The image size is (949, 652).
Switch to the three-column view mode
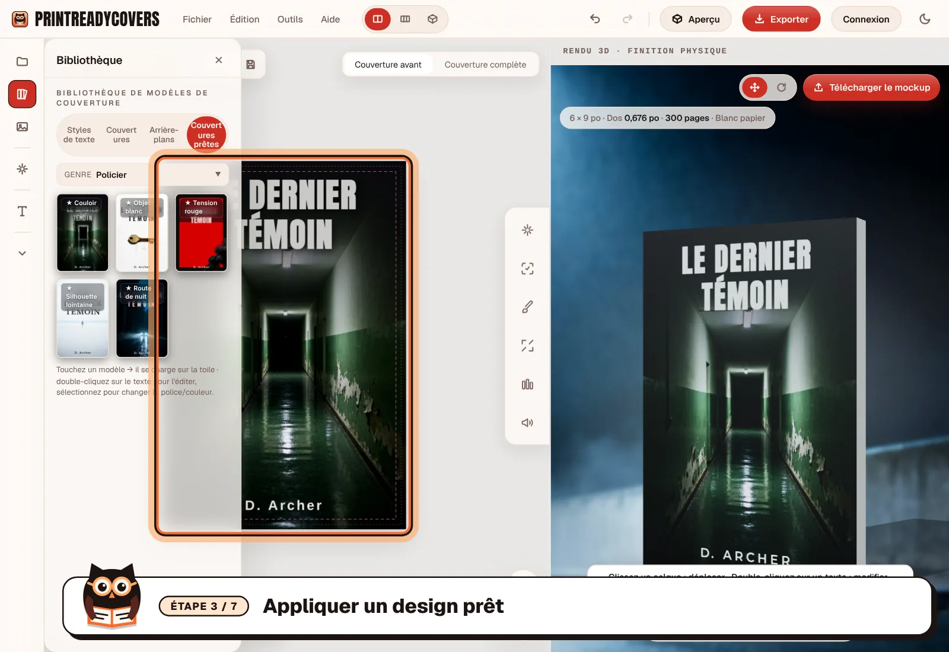[x=405, y=19]
